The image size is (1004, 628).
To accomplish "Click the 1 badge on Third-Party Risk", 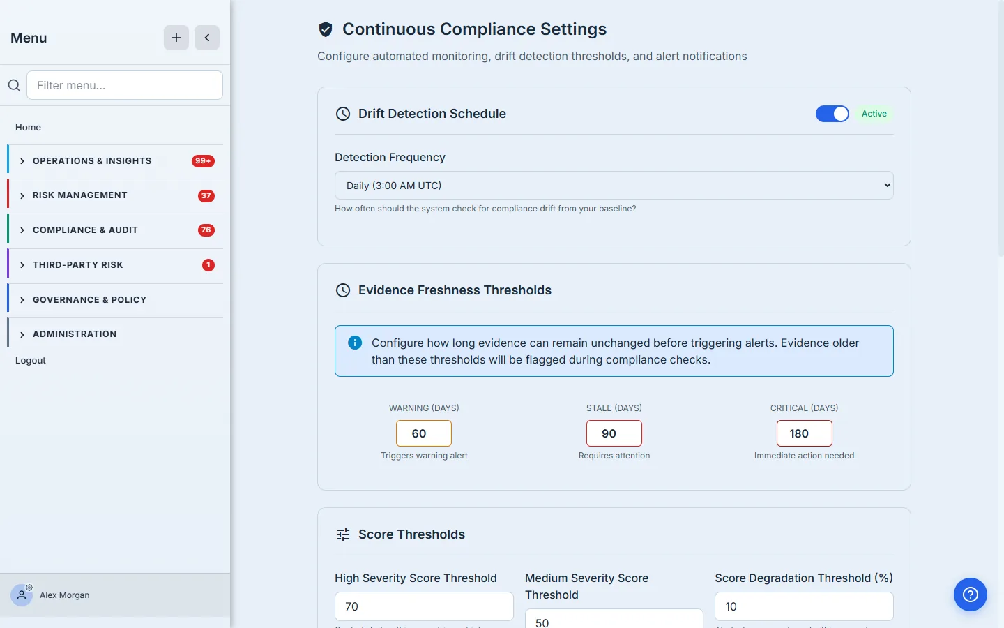I will coord(208,265).
